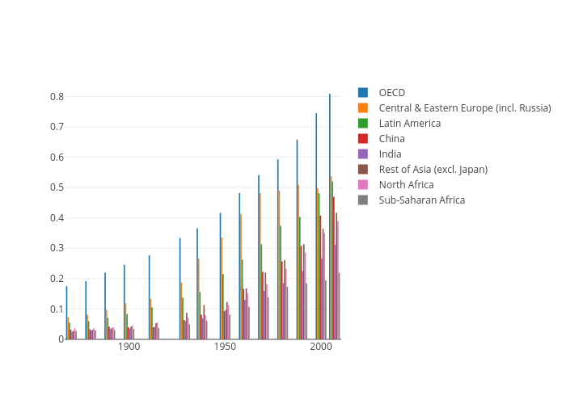Click the 1950 x-axis tick label
Image resolution: width=566 pixels, height=404 pixels.
[x=225, y=347]
